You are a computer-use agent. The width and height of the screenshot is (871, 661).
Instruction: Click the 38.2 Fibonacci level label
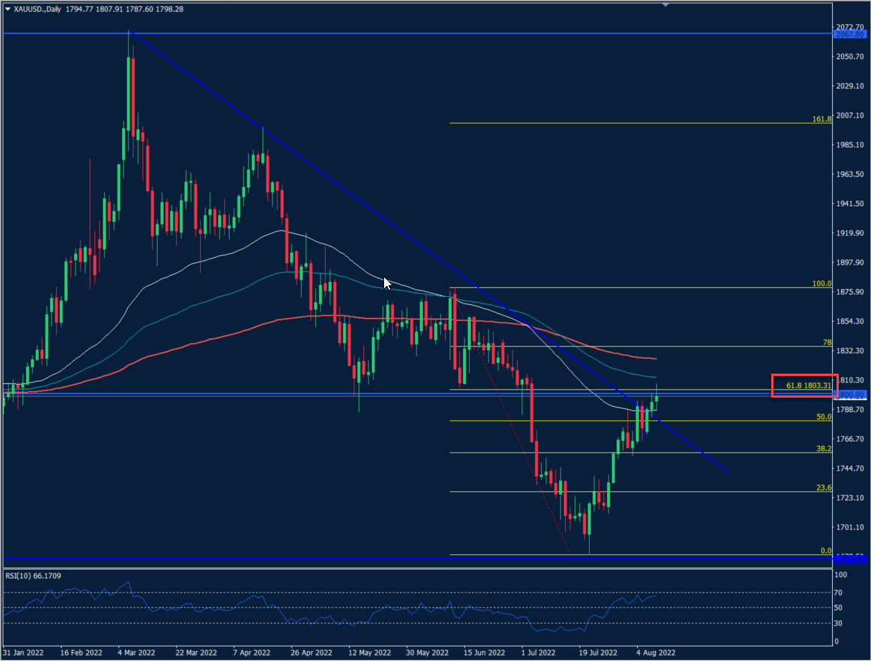824,448
